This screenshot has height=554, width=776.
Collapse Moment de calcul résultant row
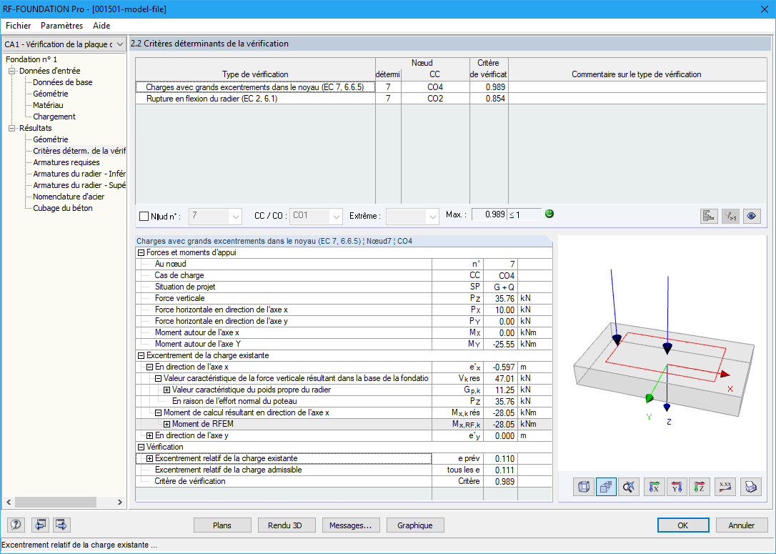pyautogui.click(x=159, y=412)
